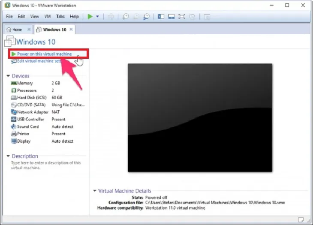313x225 pixels.
Task: Select the USB Controller label
Action: 30,119
